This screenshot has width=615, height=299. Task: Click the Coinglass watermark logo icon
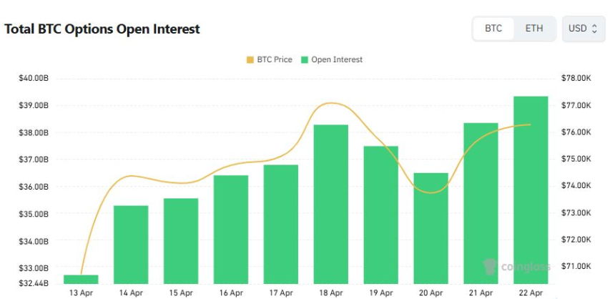[x=491, y=267]
